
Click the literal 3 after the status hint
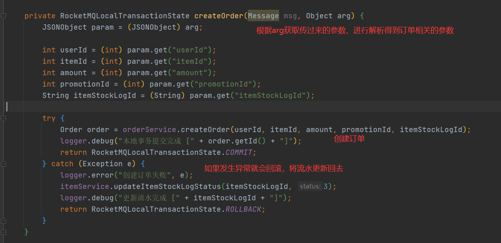click(x=325, y=187)
